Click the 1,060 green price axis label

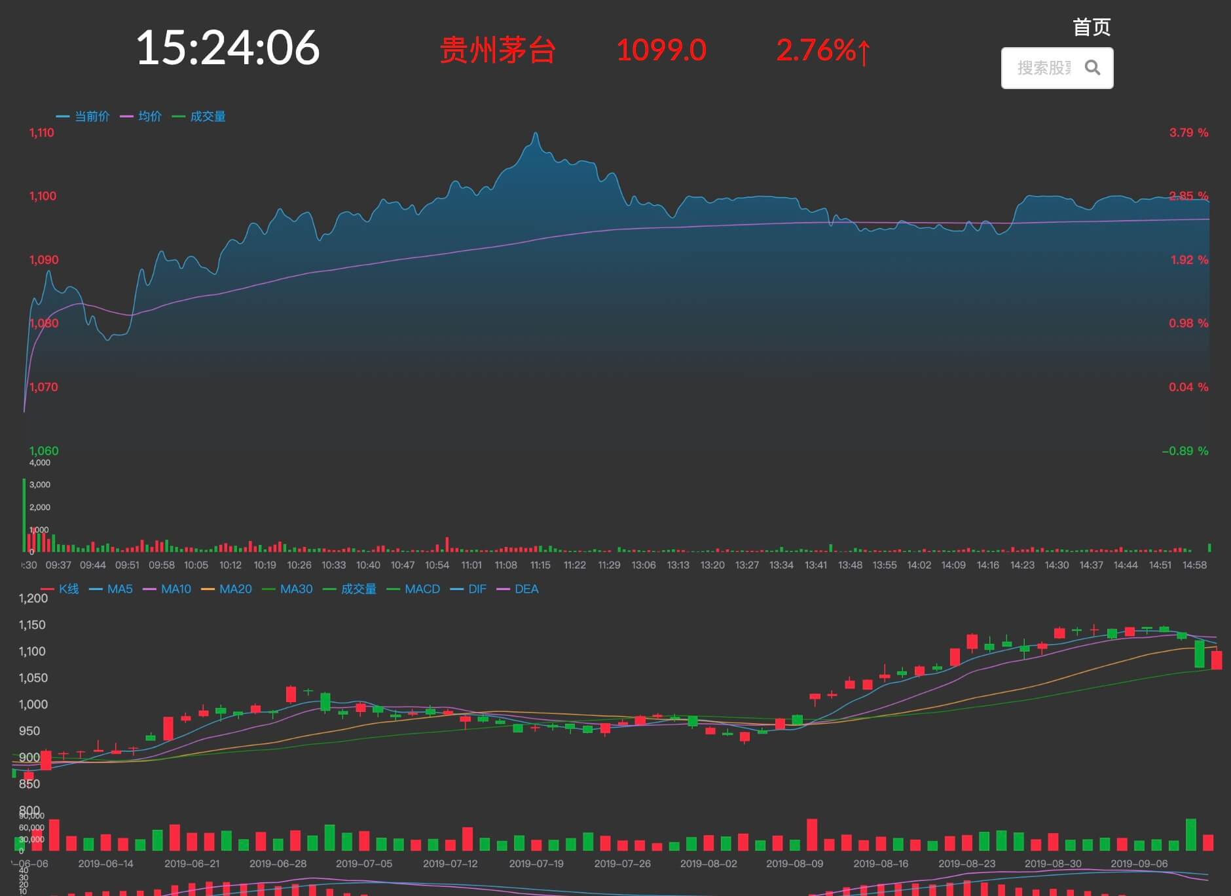[43, 451]
